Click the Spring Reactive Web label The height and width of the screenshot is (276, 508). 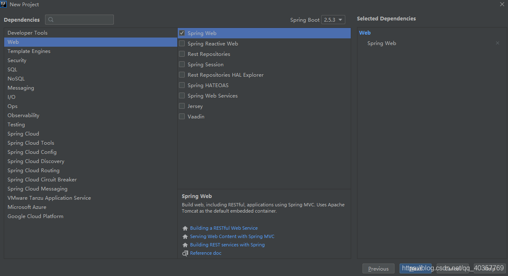tap(213, 43)
